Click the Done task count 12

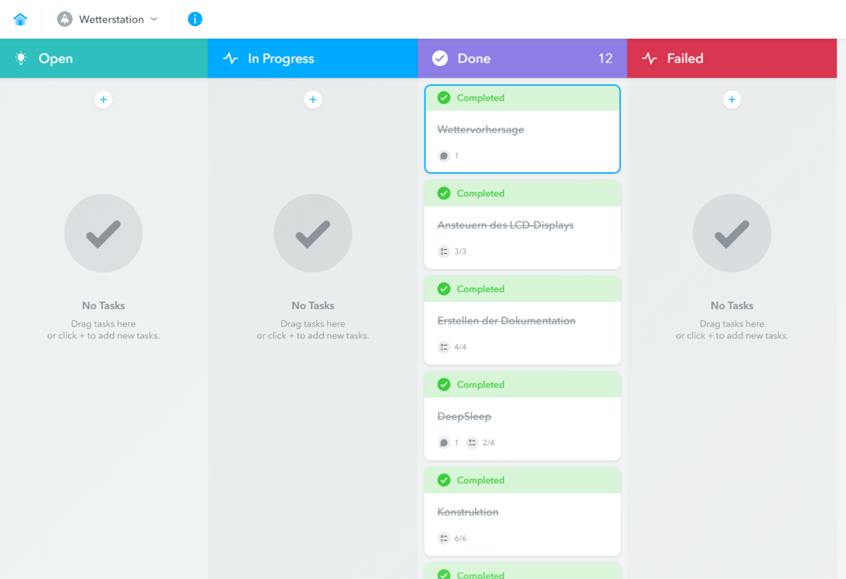tap(605, 59)
